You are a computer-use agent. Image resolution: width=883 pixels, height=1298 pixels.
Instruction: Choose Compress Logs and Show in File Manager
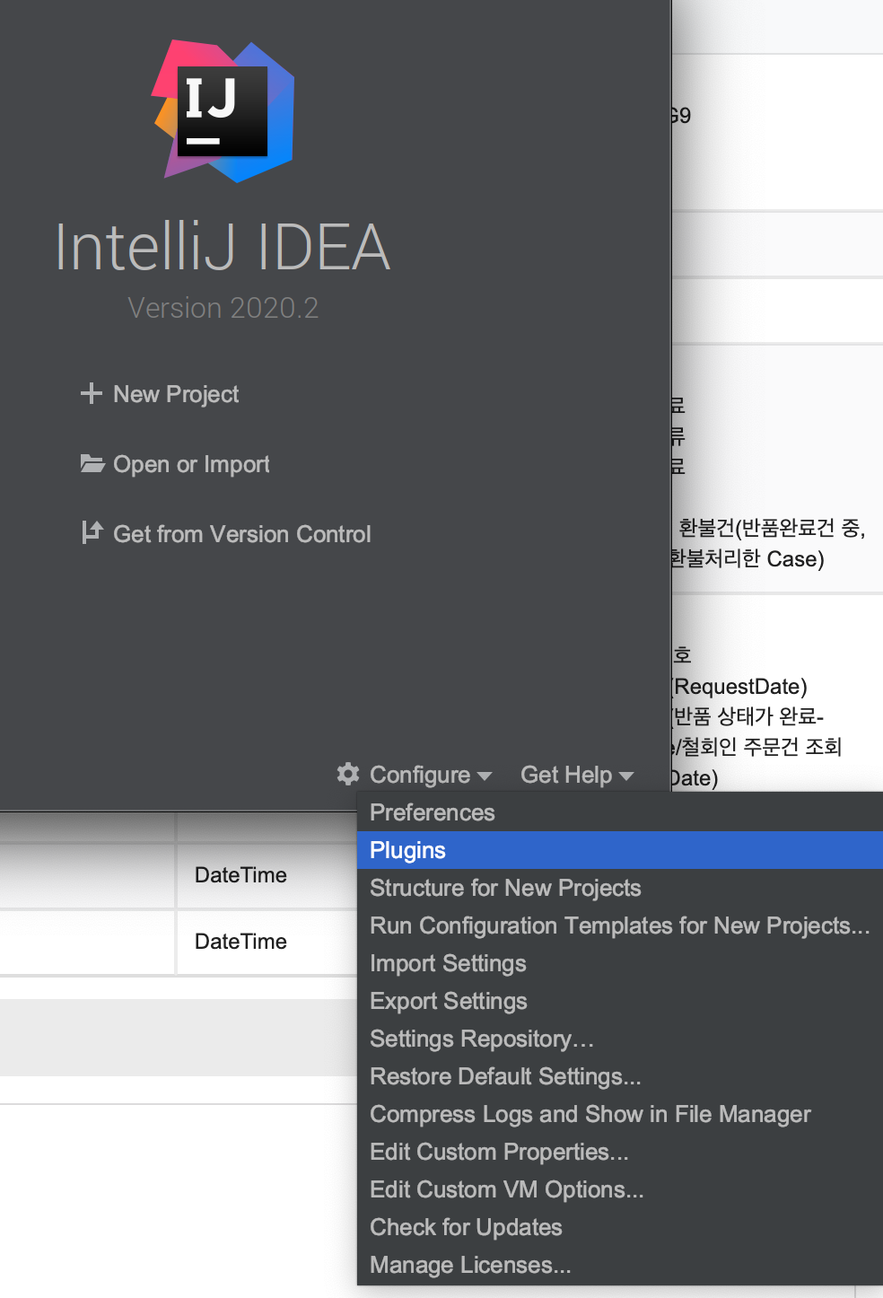click(x=620, y=1114)
